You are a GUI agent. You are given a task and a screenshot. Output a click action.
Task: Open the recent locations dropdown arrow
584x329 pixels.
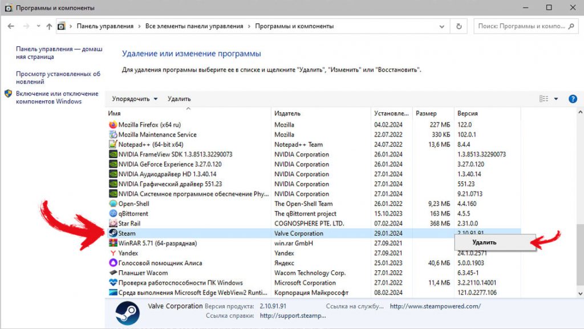38,26
